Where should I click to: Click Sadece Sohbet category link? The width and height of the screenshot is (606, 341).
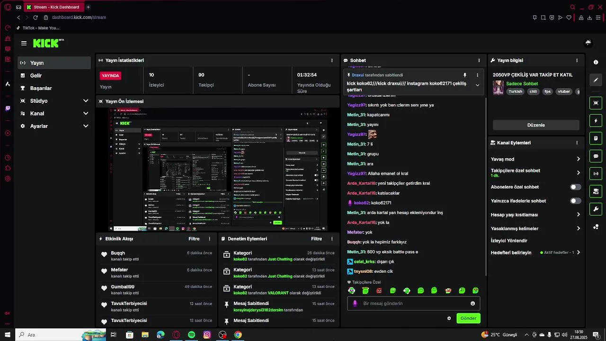coord(522,84)
